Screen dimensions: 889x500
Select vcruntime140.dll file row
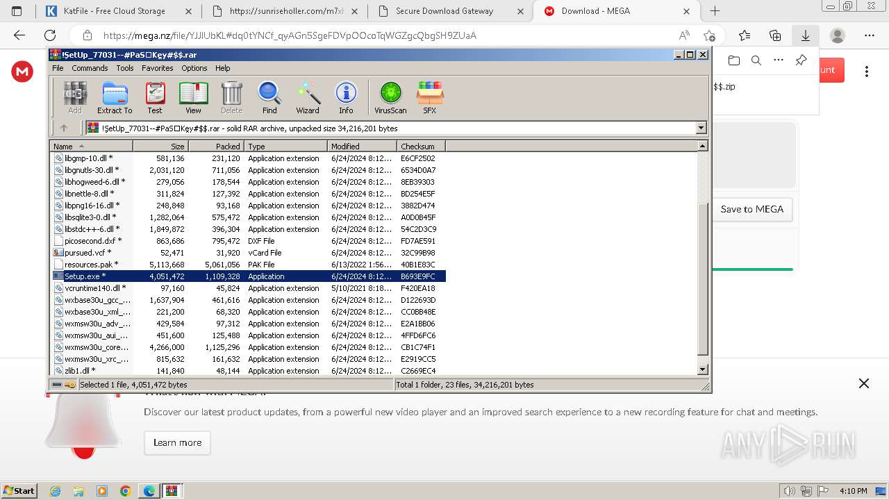coord(248,288)
